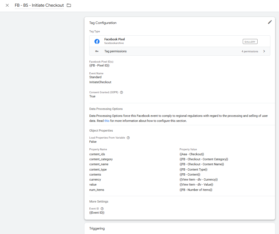
Task: Open help icon beside Event ID label
Action: 102,209
